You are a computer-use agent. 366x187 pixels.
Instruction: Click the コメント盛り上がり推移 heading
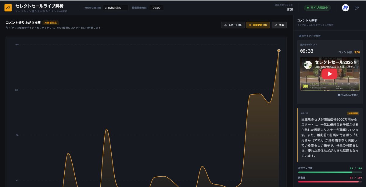pos(23,23)
